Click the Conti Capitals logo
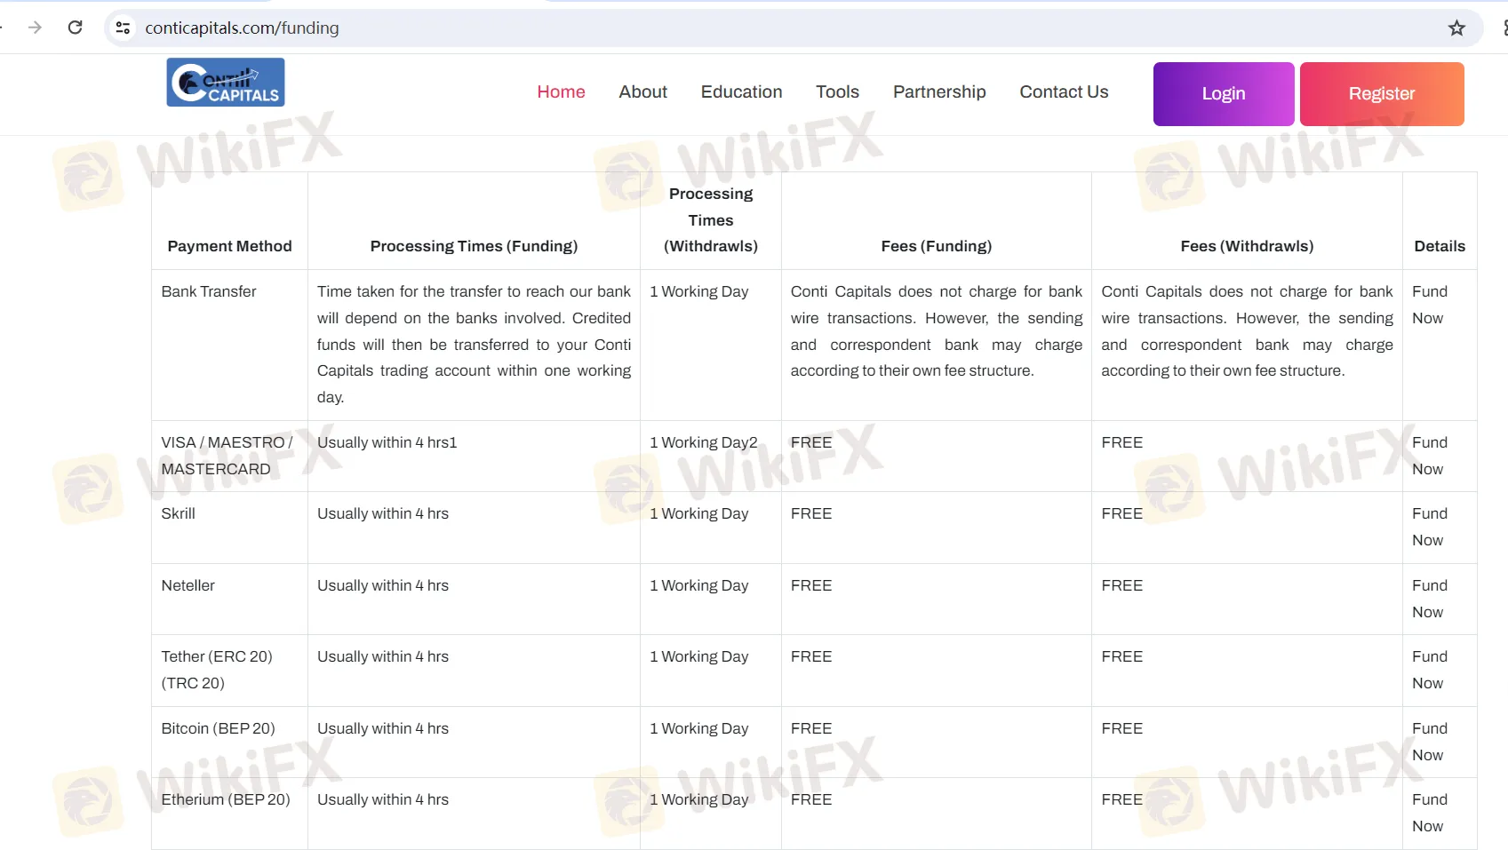The height and width of the screenshot is (850, 1508). (x=226, y=83)
